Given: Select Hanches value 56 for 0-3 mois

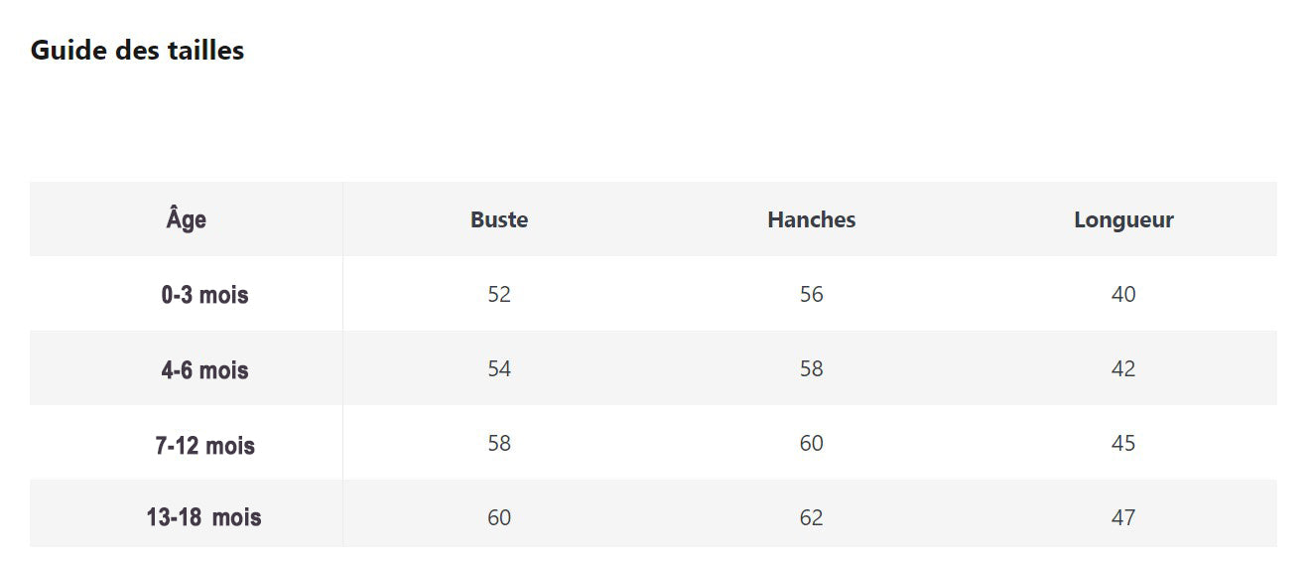Looking at the screenshot, I should (811, 295).
